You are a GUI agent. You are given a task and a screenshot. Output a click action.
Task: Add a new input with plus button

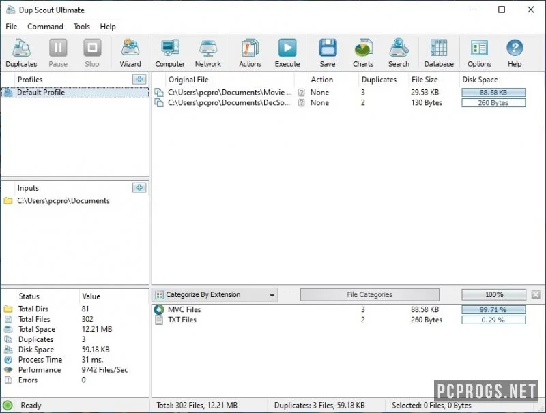[139, 187]
